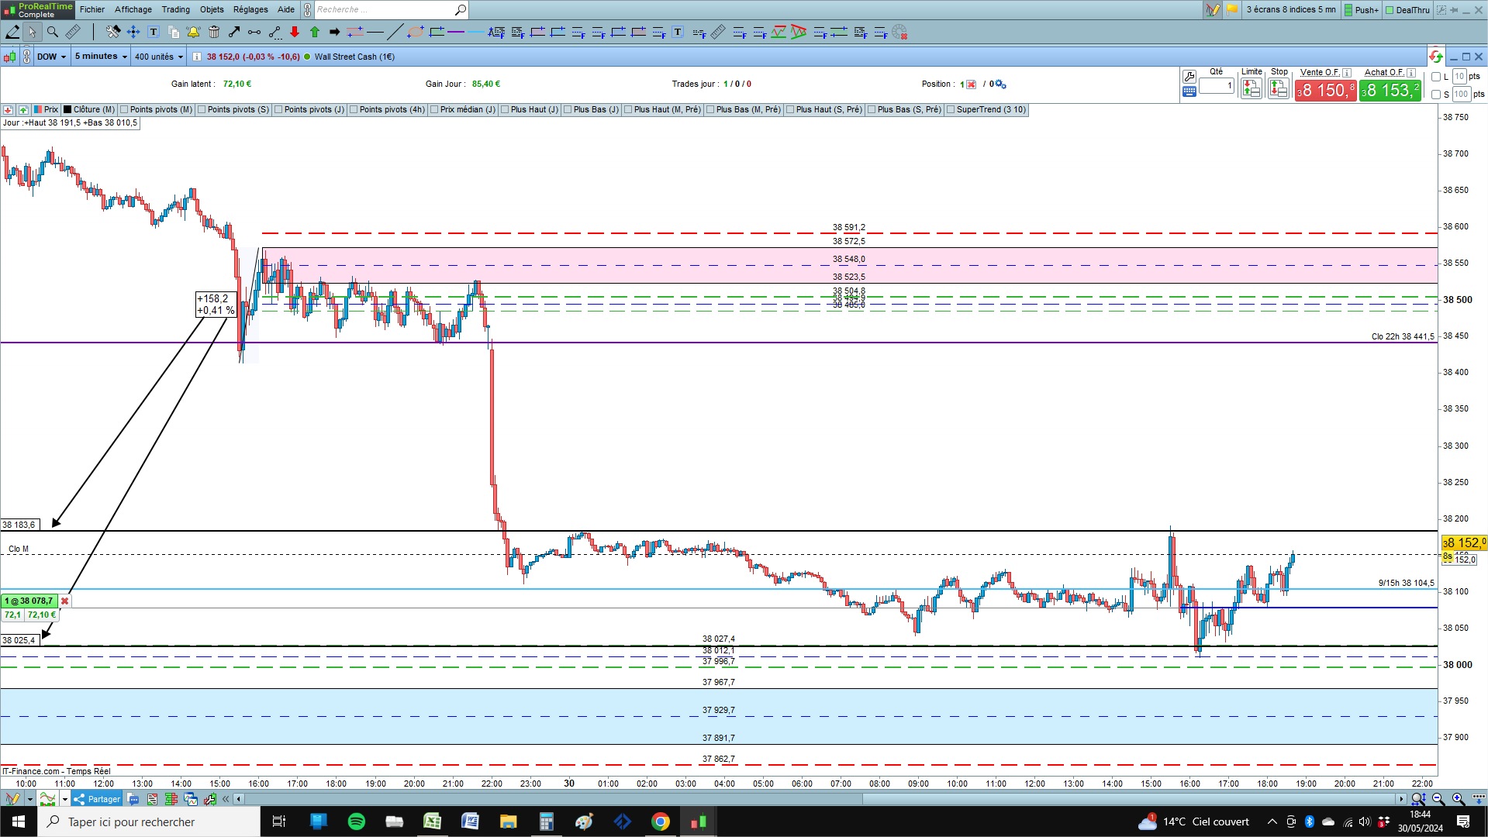Expand the 5 minutes timeframe dropdown
Viewport: 1488px width, 837px height.
coord(101,57)
